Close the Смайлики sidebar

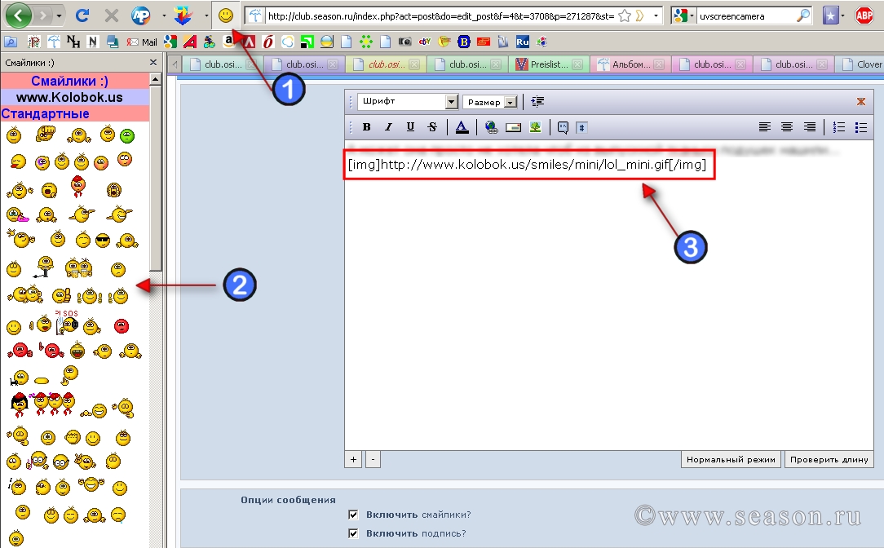152,63
